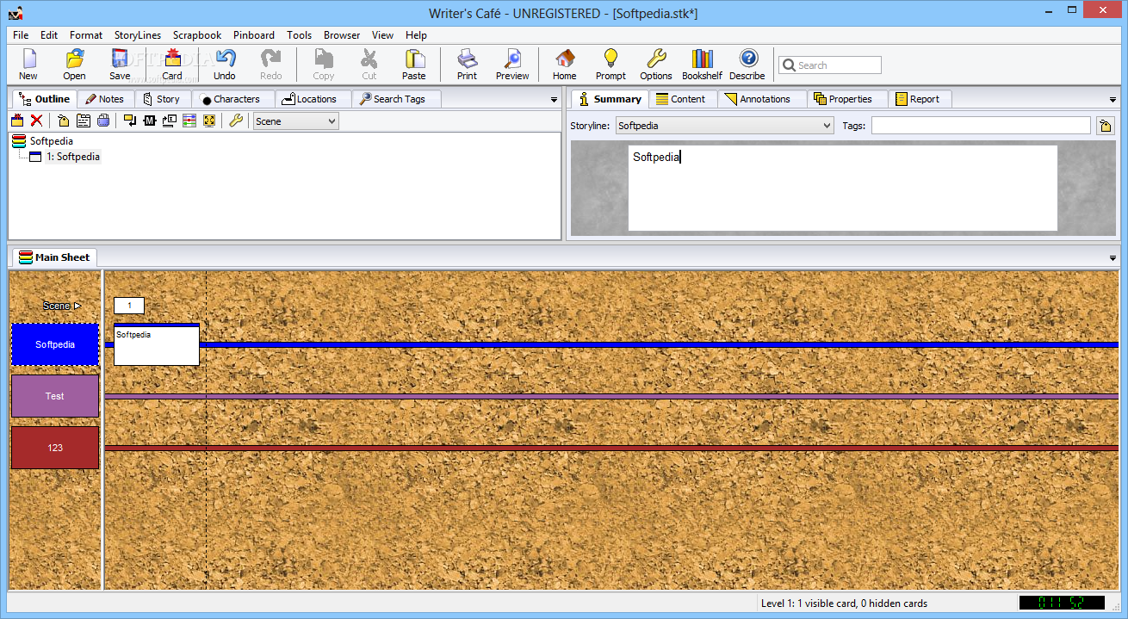Open the print Preview
1128x619 pixels.
coord(512,65)
